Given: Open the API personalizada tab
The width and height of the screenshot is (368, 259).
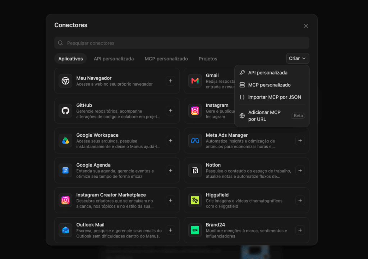Looking at the screenshot, I should pyautogui.click(x=114, y=59).
